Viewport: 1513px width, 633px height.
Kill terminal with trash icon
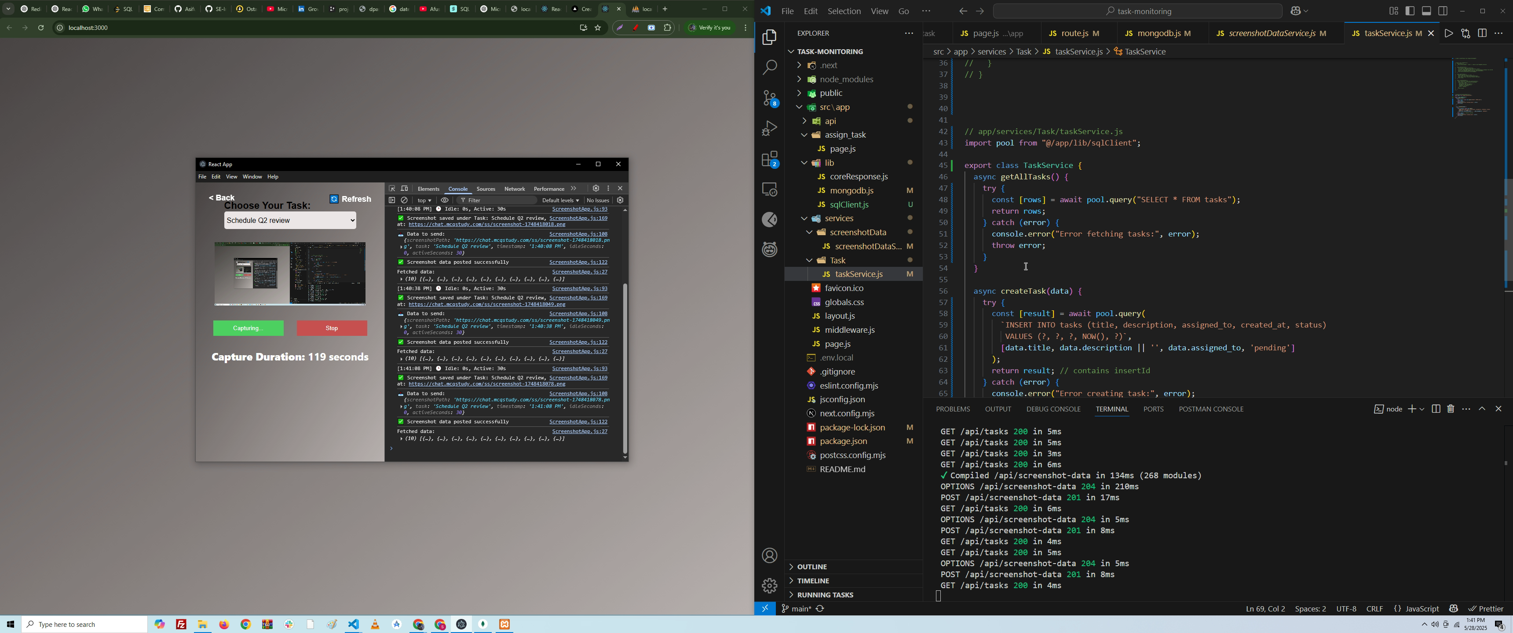pos(1451,409)
